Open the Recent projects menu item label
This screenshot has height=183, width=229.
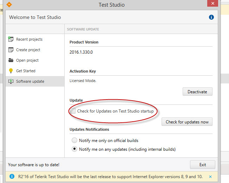(29, 39)
